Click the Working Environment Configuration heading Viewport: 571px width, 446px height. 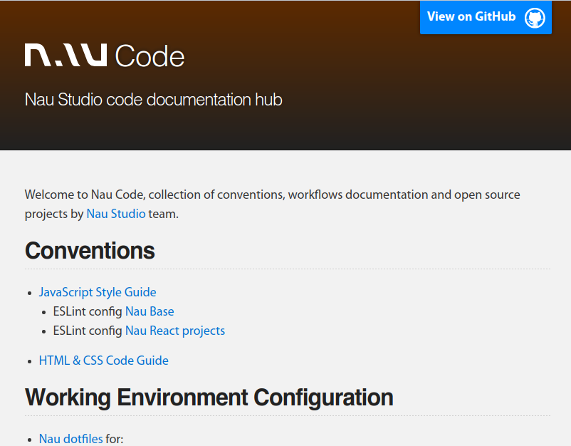[208, 398]
